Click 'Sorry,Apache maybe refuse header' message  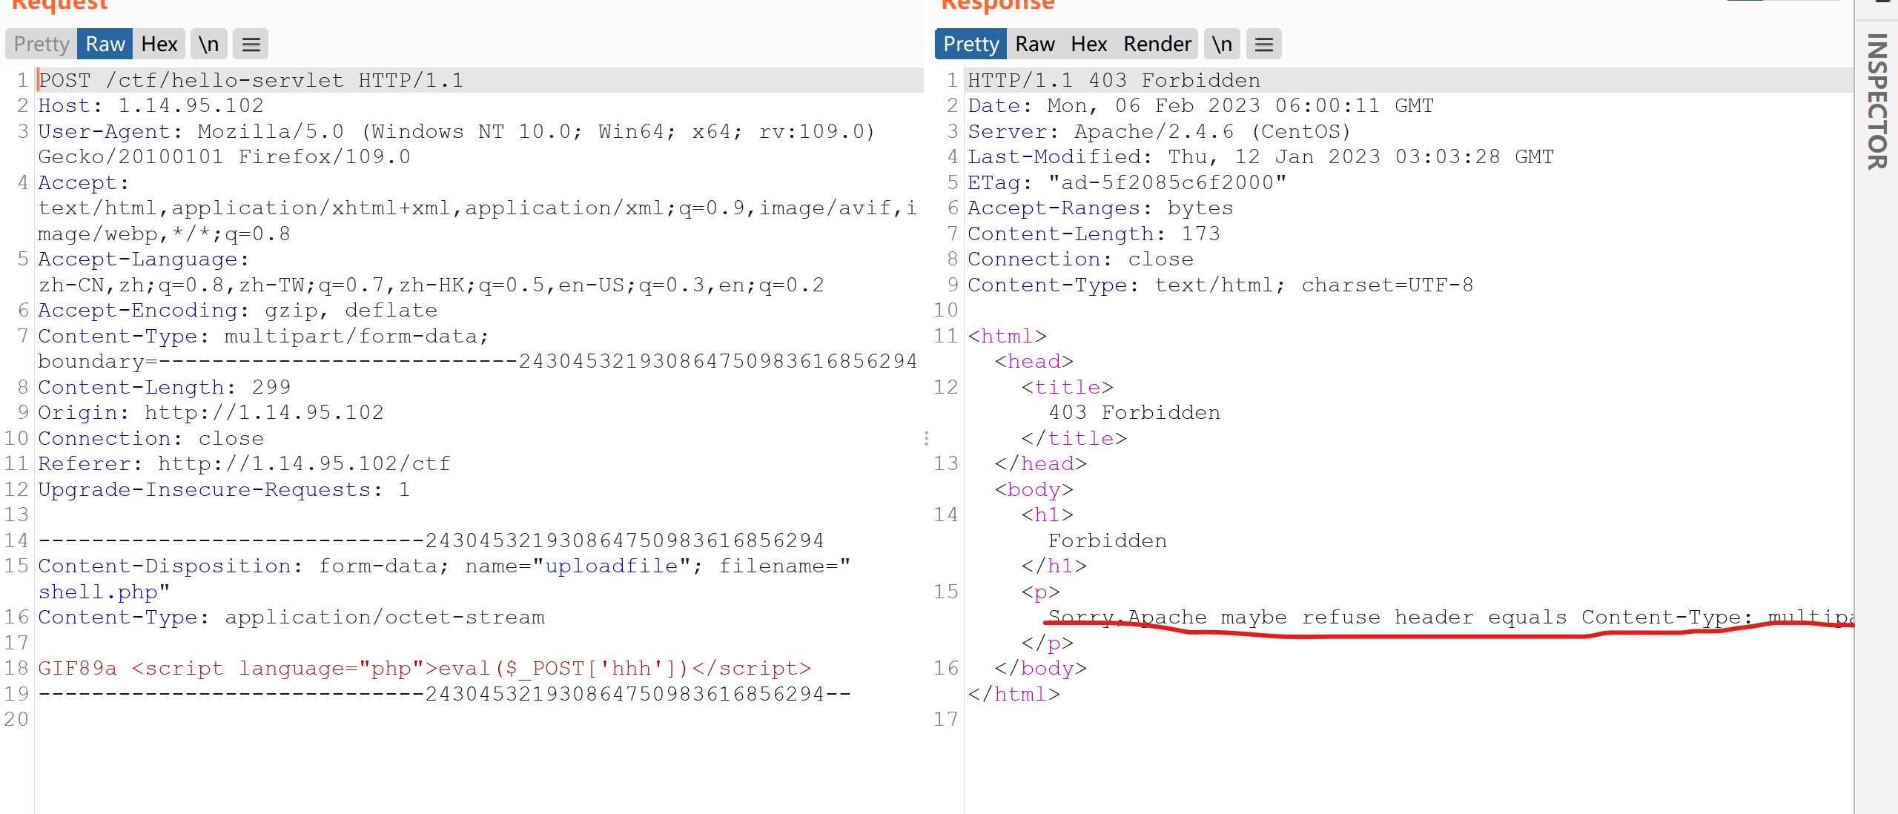click(1449, 617)
